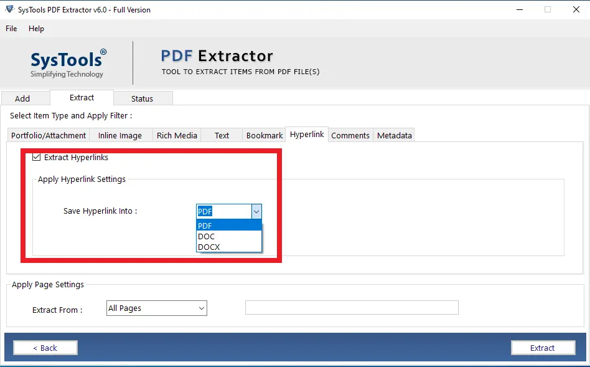
Task: Click the Extract button at bottom
Action: tap(543, 348)
